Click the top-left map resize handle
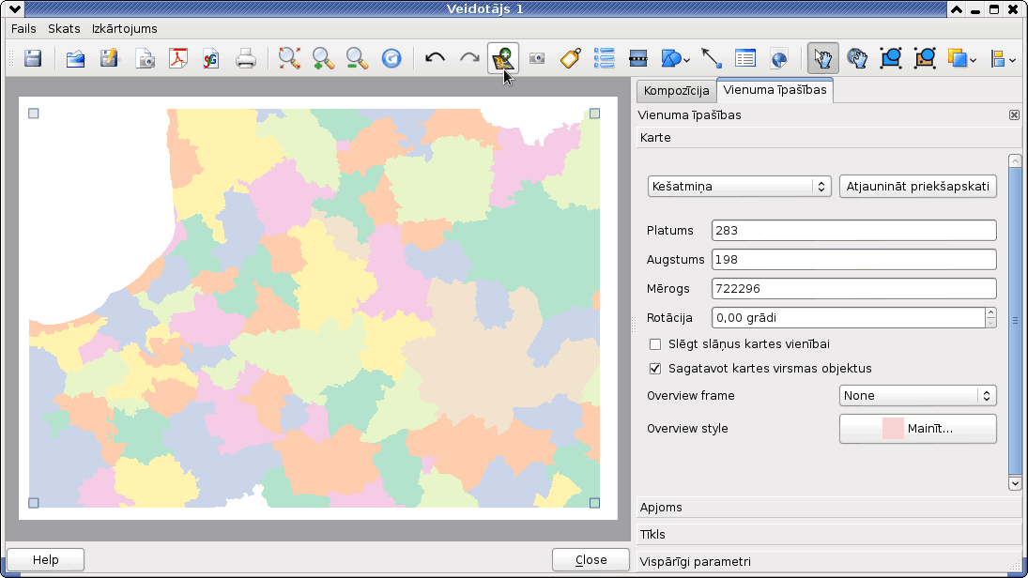This screenshot has height=578, width=1028. [x=34, y=114]
